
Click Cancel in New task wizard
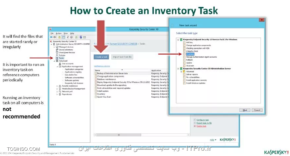257,110
